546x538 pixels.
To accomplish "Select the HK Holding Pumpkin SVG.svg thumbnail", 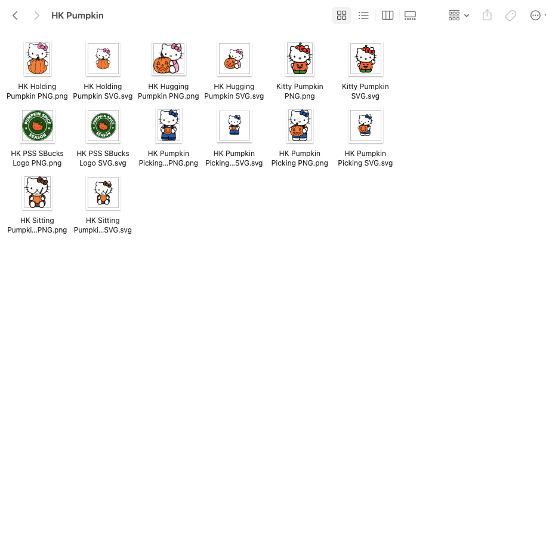I will point(103,59).
